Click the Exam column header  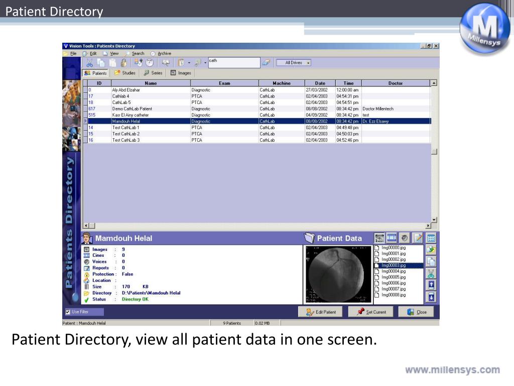tap(224, 83)
